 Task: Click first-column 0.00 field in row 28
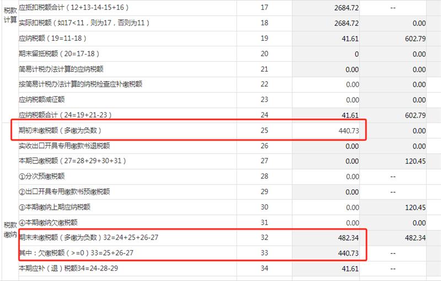352,177
